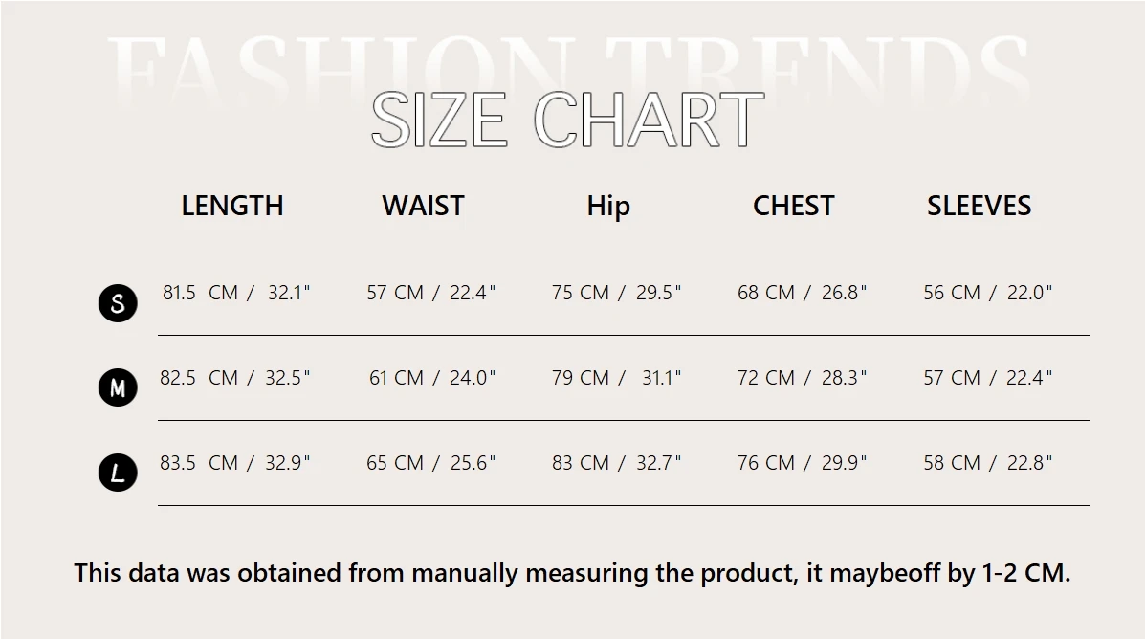The width and height of the screenshot is (1145, 639).
Task: Click the manual measuring disclaimer text
Action: tap(572, 573)
